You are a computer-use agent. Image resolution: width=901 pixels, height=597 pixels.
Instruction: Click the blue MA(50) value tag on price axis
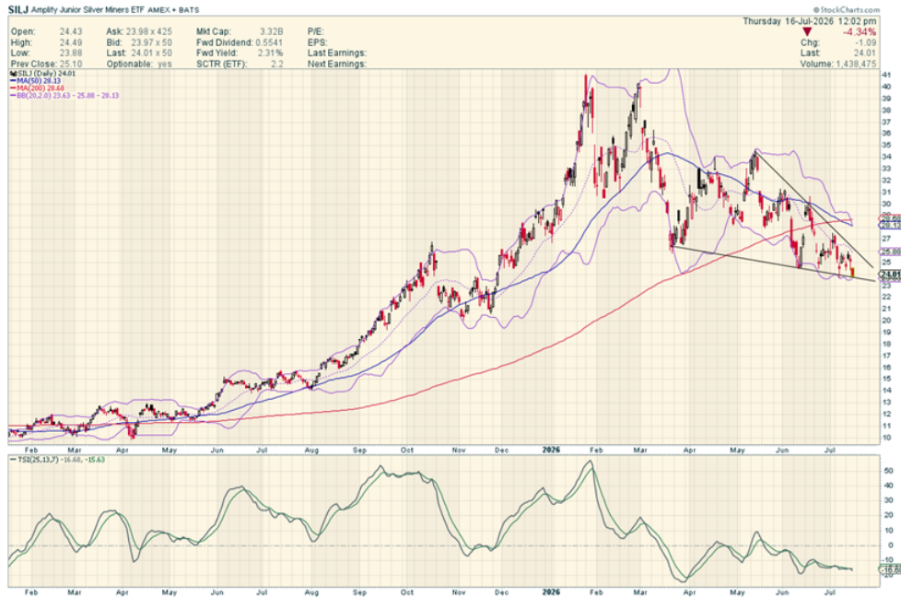(x=891, y=225)
